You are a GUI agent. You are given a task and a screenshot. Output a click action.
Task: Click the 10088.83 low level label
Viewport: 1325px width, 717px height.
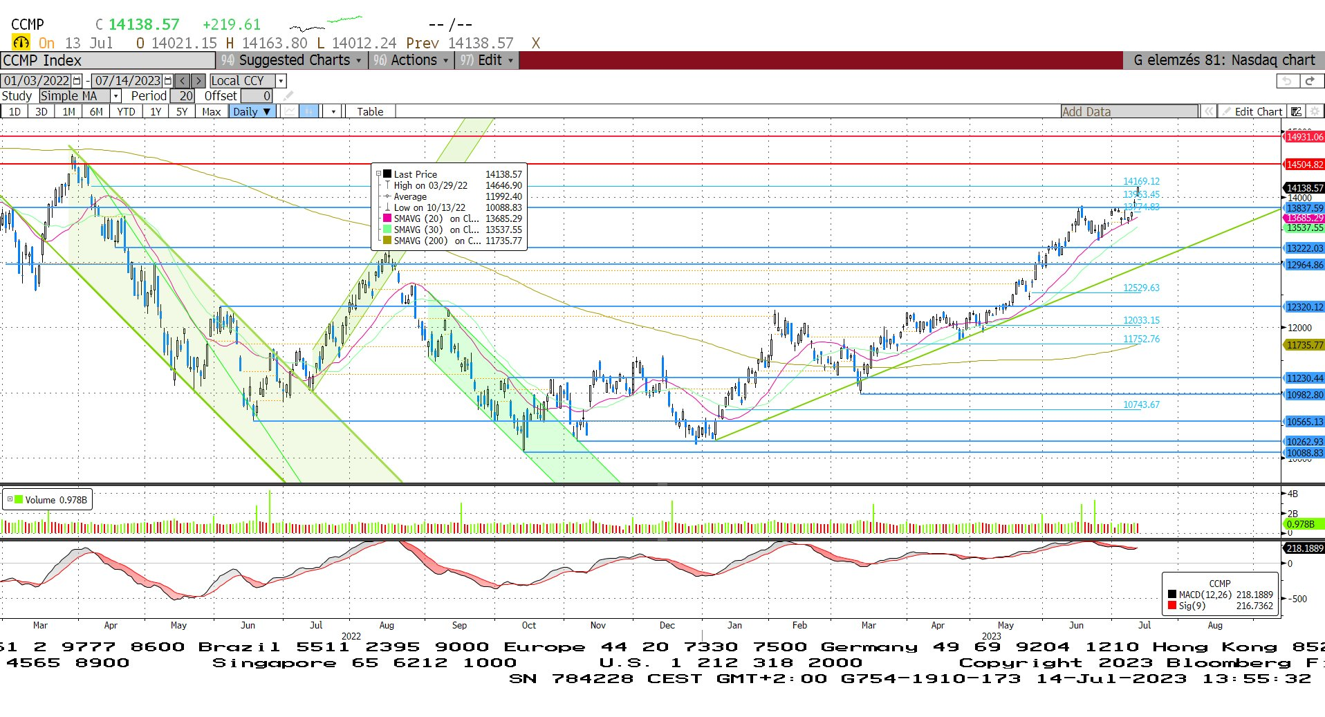coord(1304,453)
